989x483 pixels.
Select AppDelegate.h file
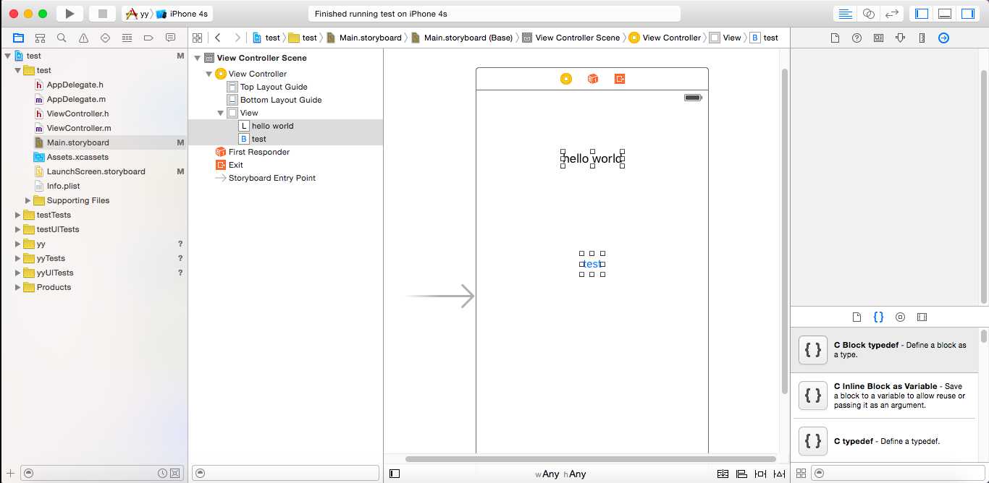75,85
